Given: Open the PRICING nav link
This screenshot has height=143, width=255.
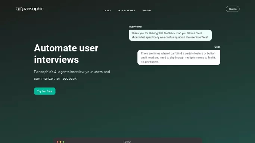Looking at the screenshot, I should point(147,10).
